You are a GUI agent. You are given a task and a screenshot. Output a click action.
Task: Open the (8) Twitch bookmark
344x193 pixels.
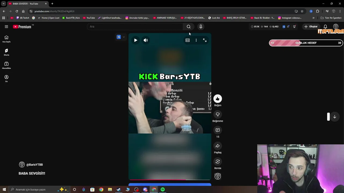click(23, 18)
